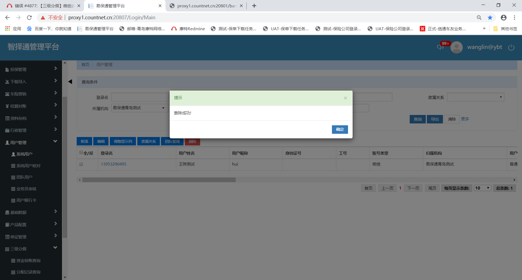
Task: Click the 下载导入 icon in sidebar
Action: click(x=7, y=82)
